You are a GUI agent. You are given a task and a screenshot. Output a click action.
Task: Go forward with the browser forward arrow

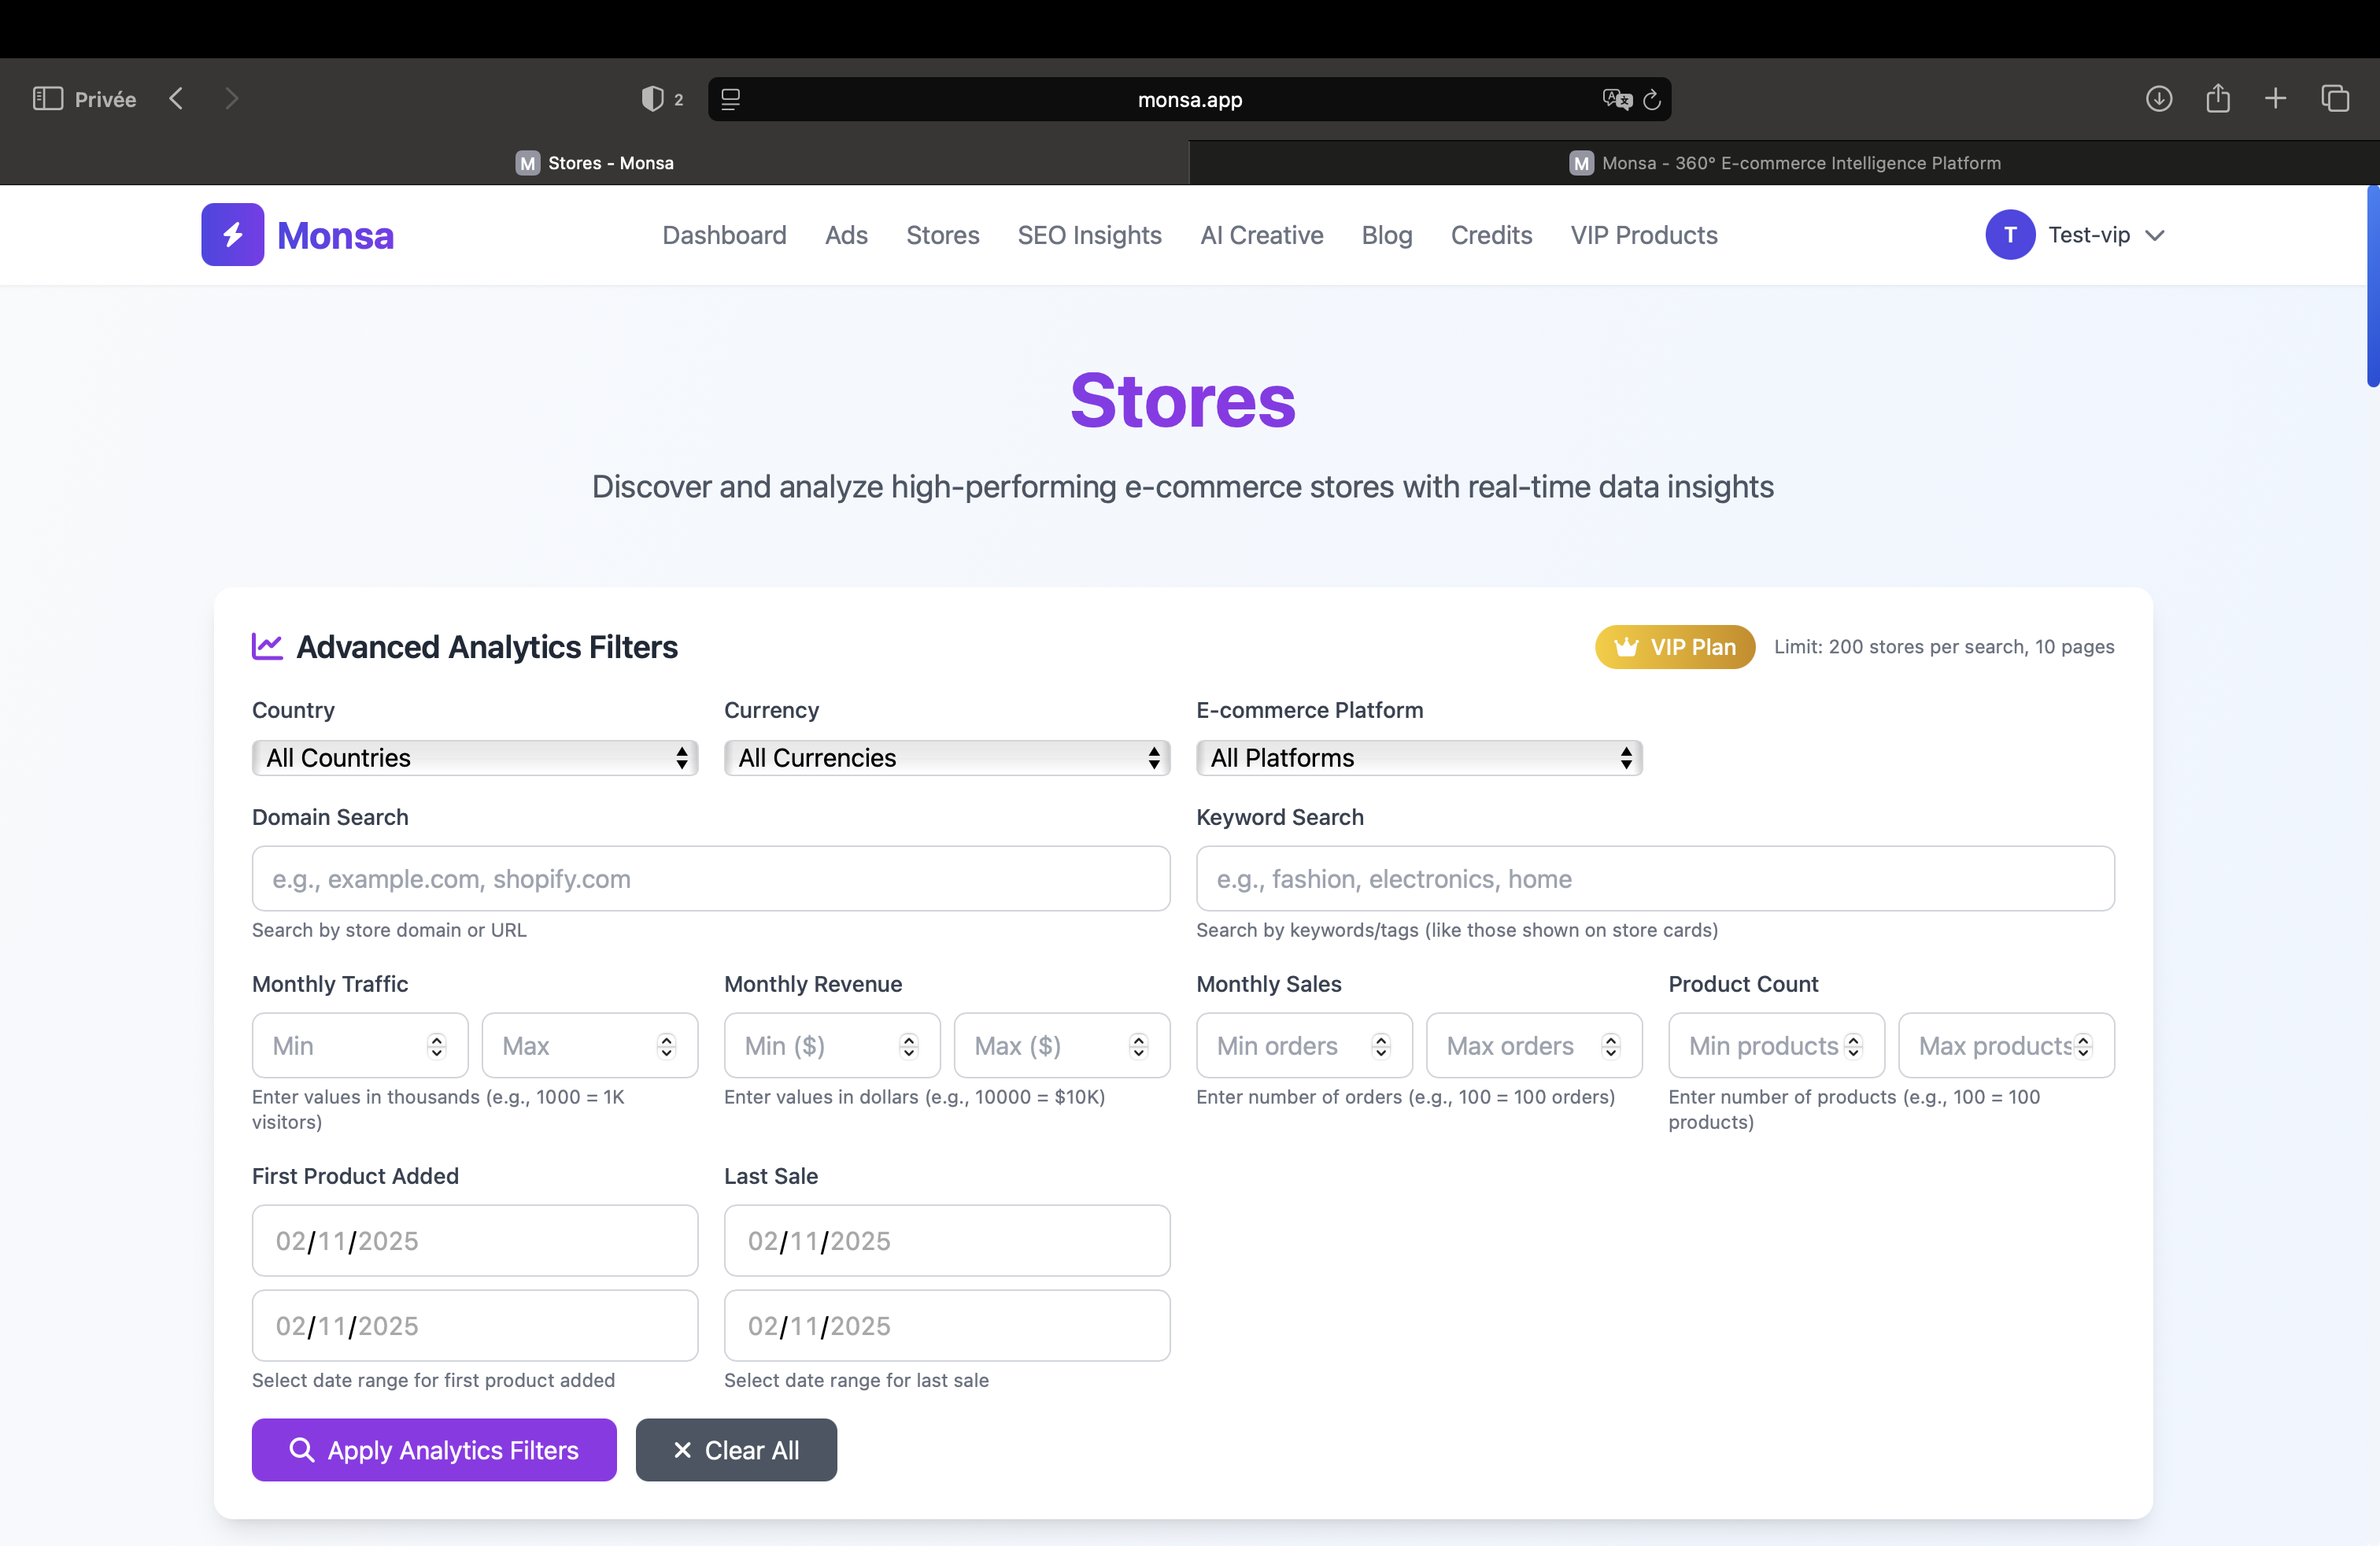(231, 98)
